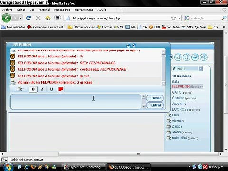Click the notes page chat toolbar icon
Viewport: 228px width, 171px height.
178,57
